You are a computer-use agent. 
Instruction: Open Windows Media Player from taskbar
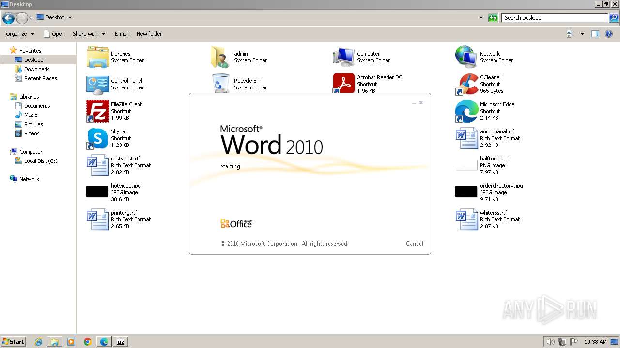click(x=71, y=342)
